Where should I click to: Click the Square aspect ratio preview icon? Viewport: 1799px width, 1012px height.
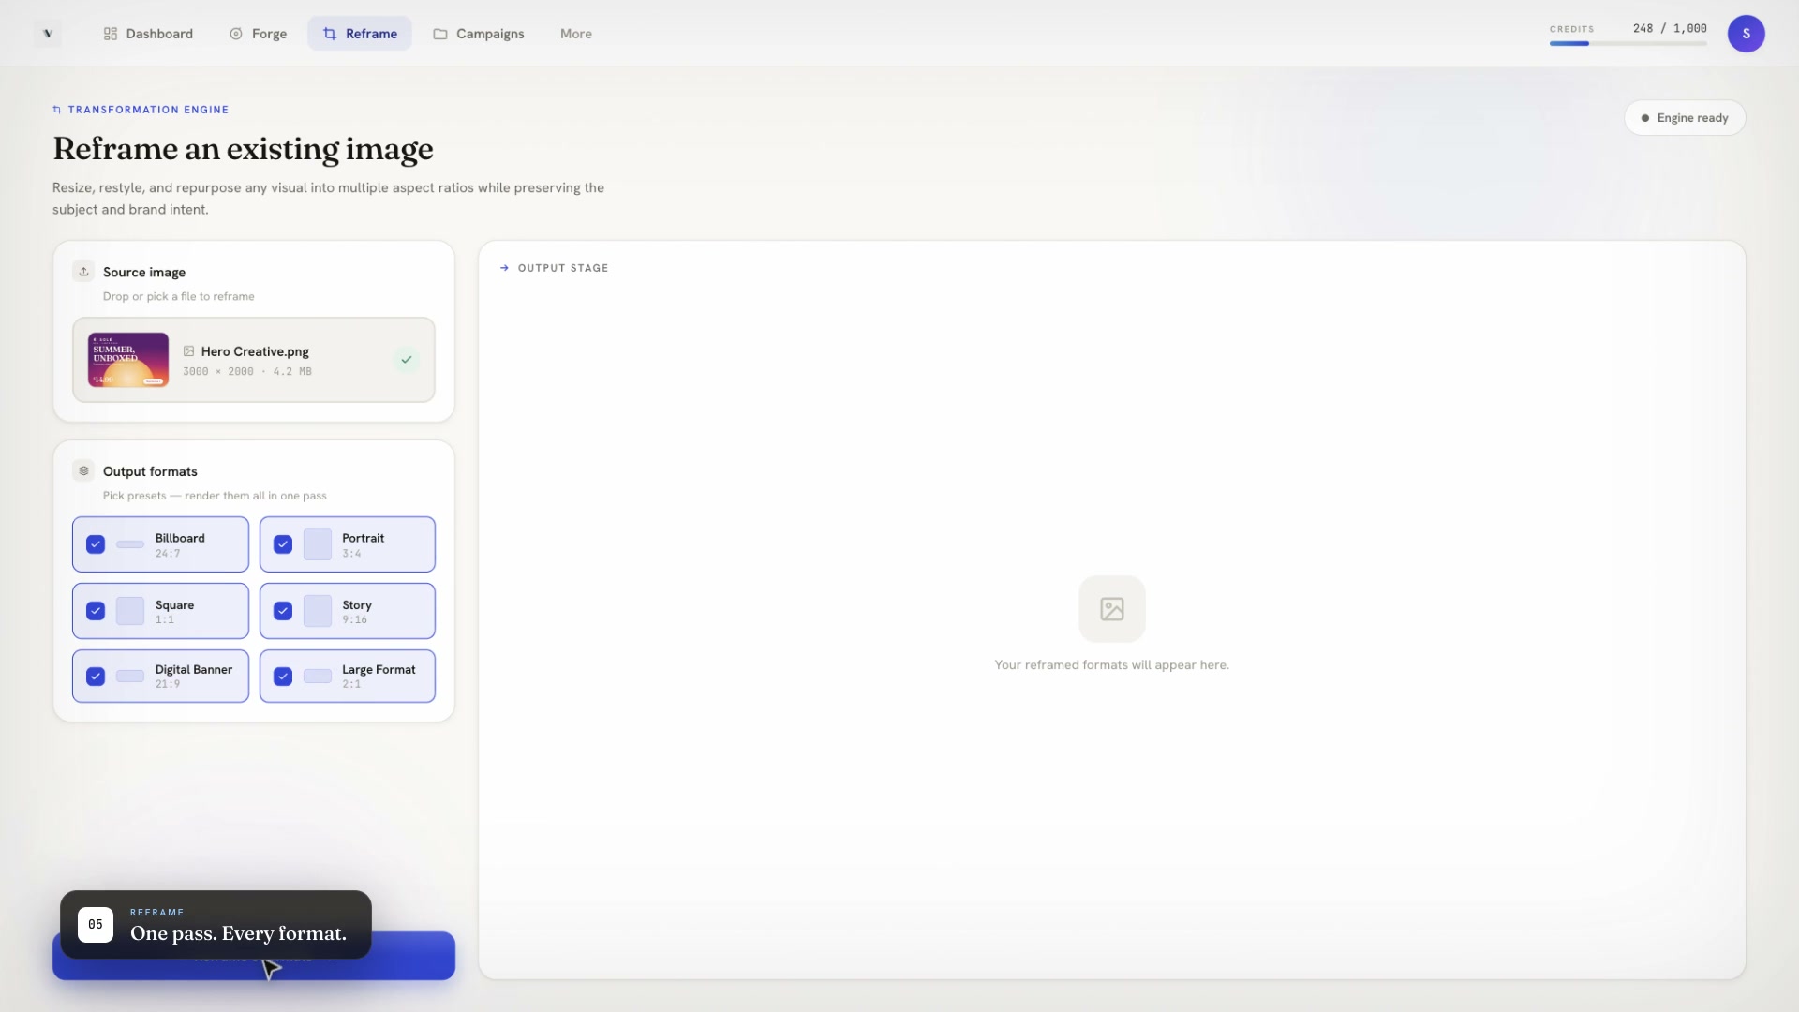(x=130, y=611)
